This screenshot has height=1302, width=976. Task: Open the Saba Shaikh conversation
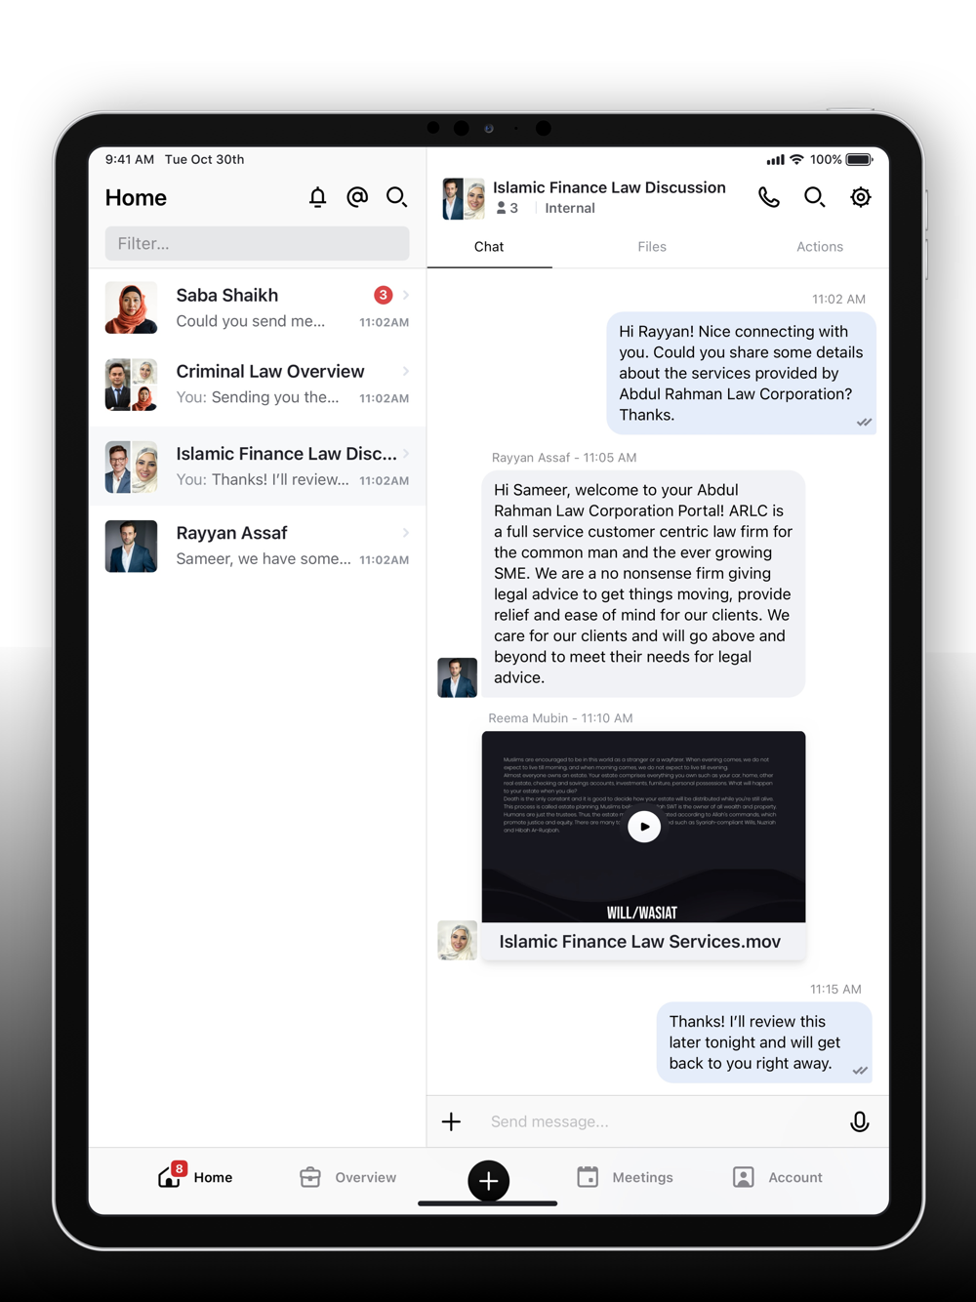[257, 307]
